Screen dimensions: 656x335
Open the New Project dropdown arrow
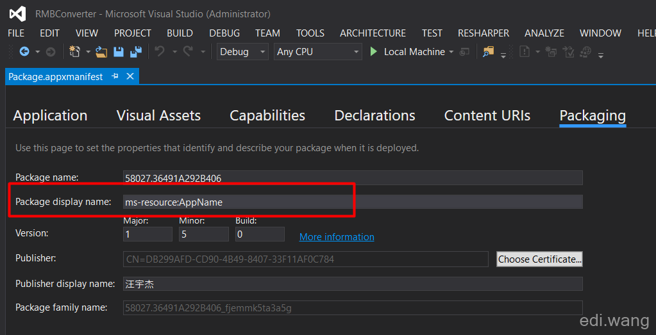tap(88, 53)
